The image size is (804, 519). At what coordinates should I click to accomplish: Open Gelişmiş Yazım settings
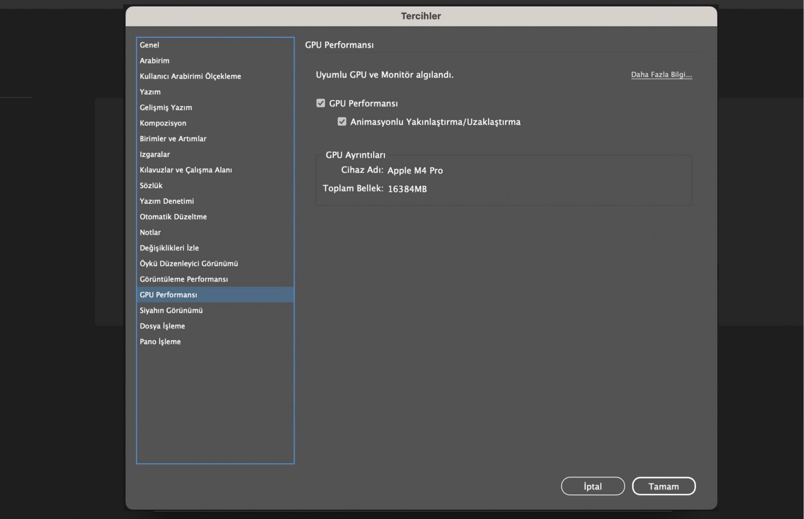(166, 107)
